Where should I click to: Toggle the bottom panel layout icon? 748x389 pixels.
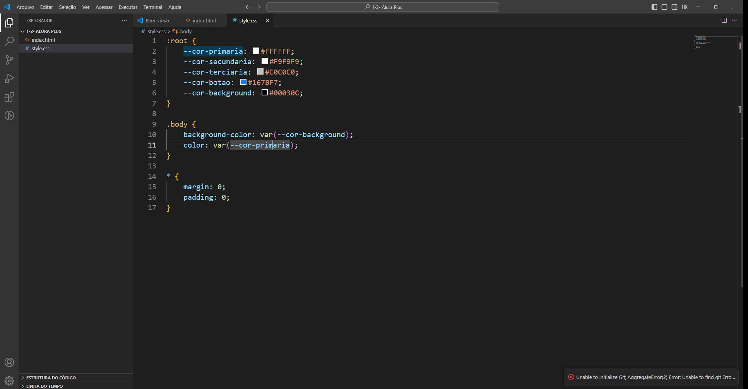tap(664, 7)
